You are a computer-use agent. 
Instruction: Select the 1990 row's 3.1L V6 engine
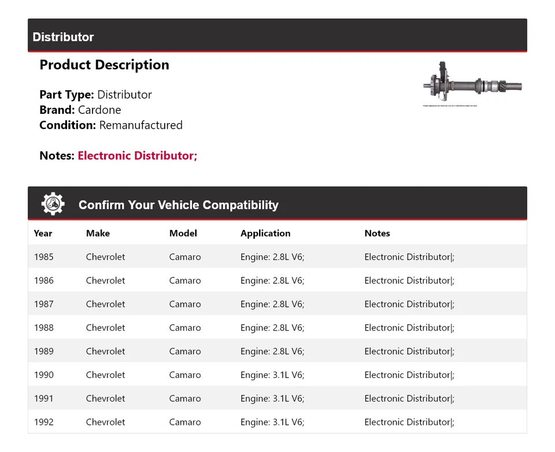click(272, 375)
